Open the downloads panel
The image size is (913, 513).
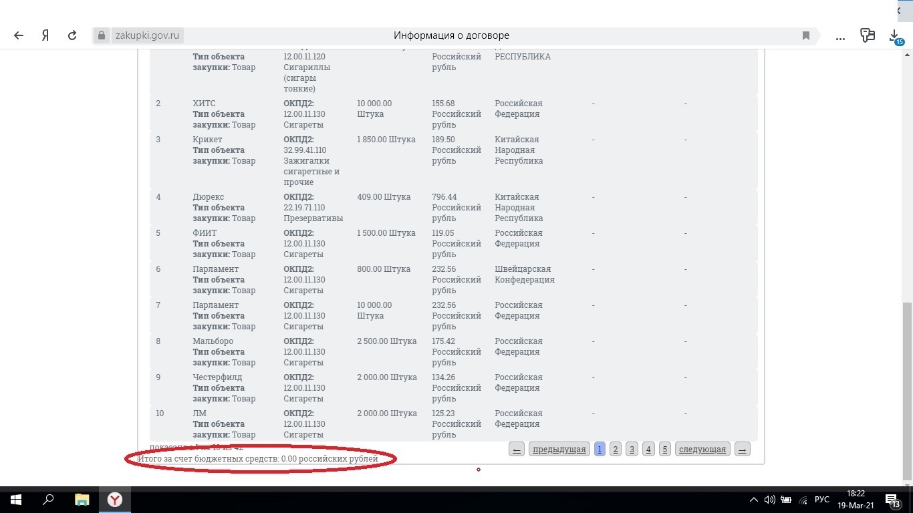895,35
